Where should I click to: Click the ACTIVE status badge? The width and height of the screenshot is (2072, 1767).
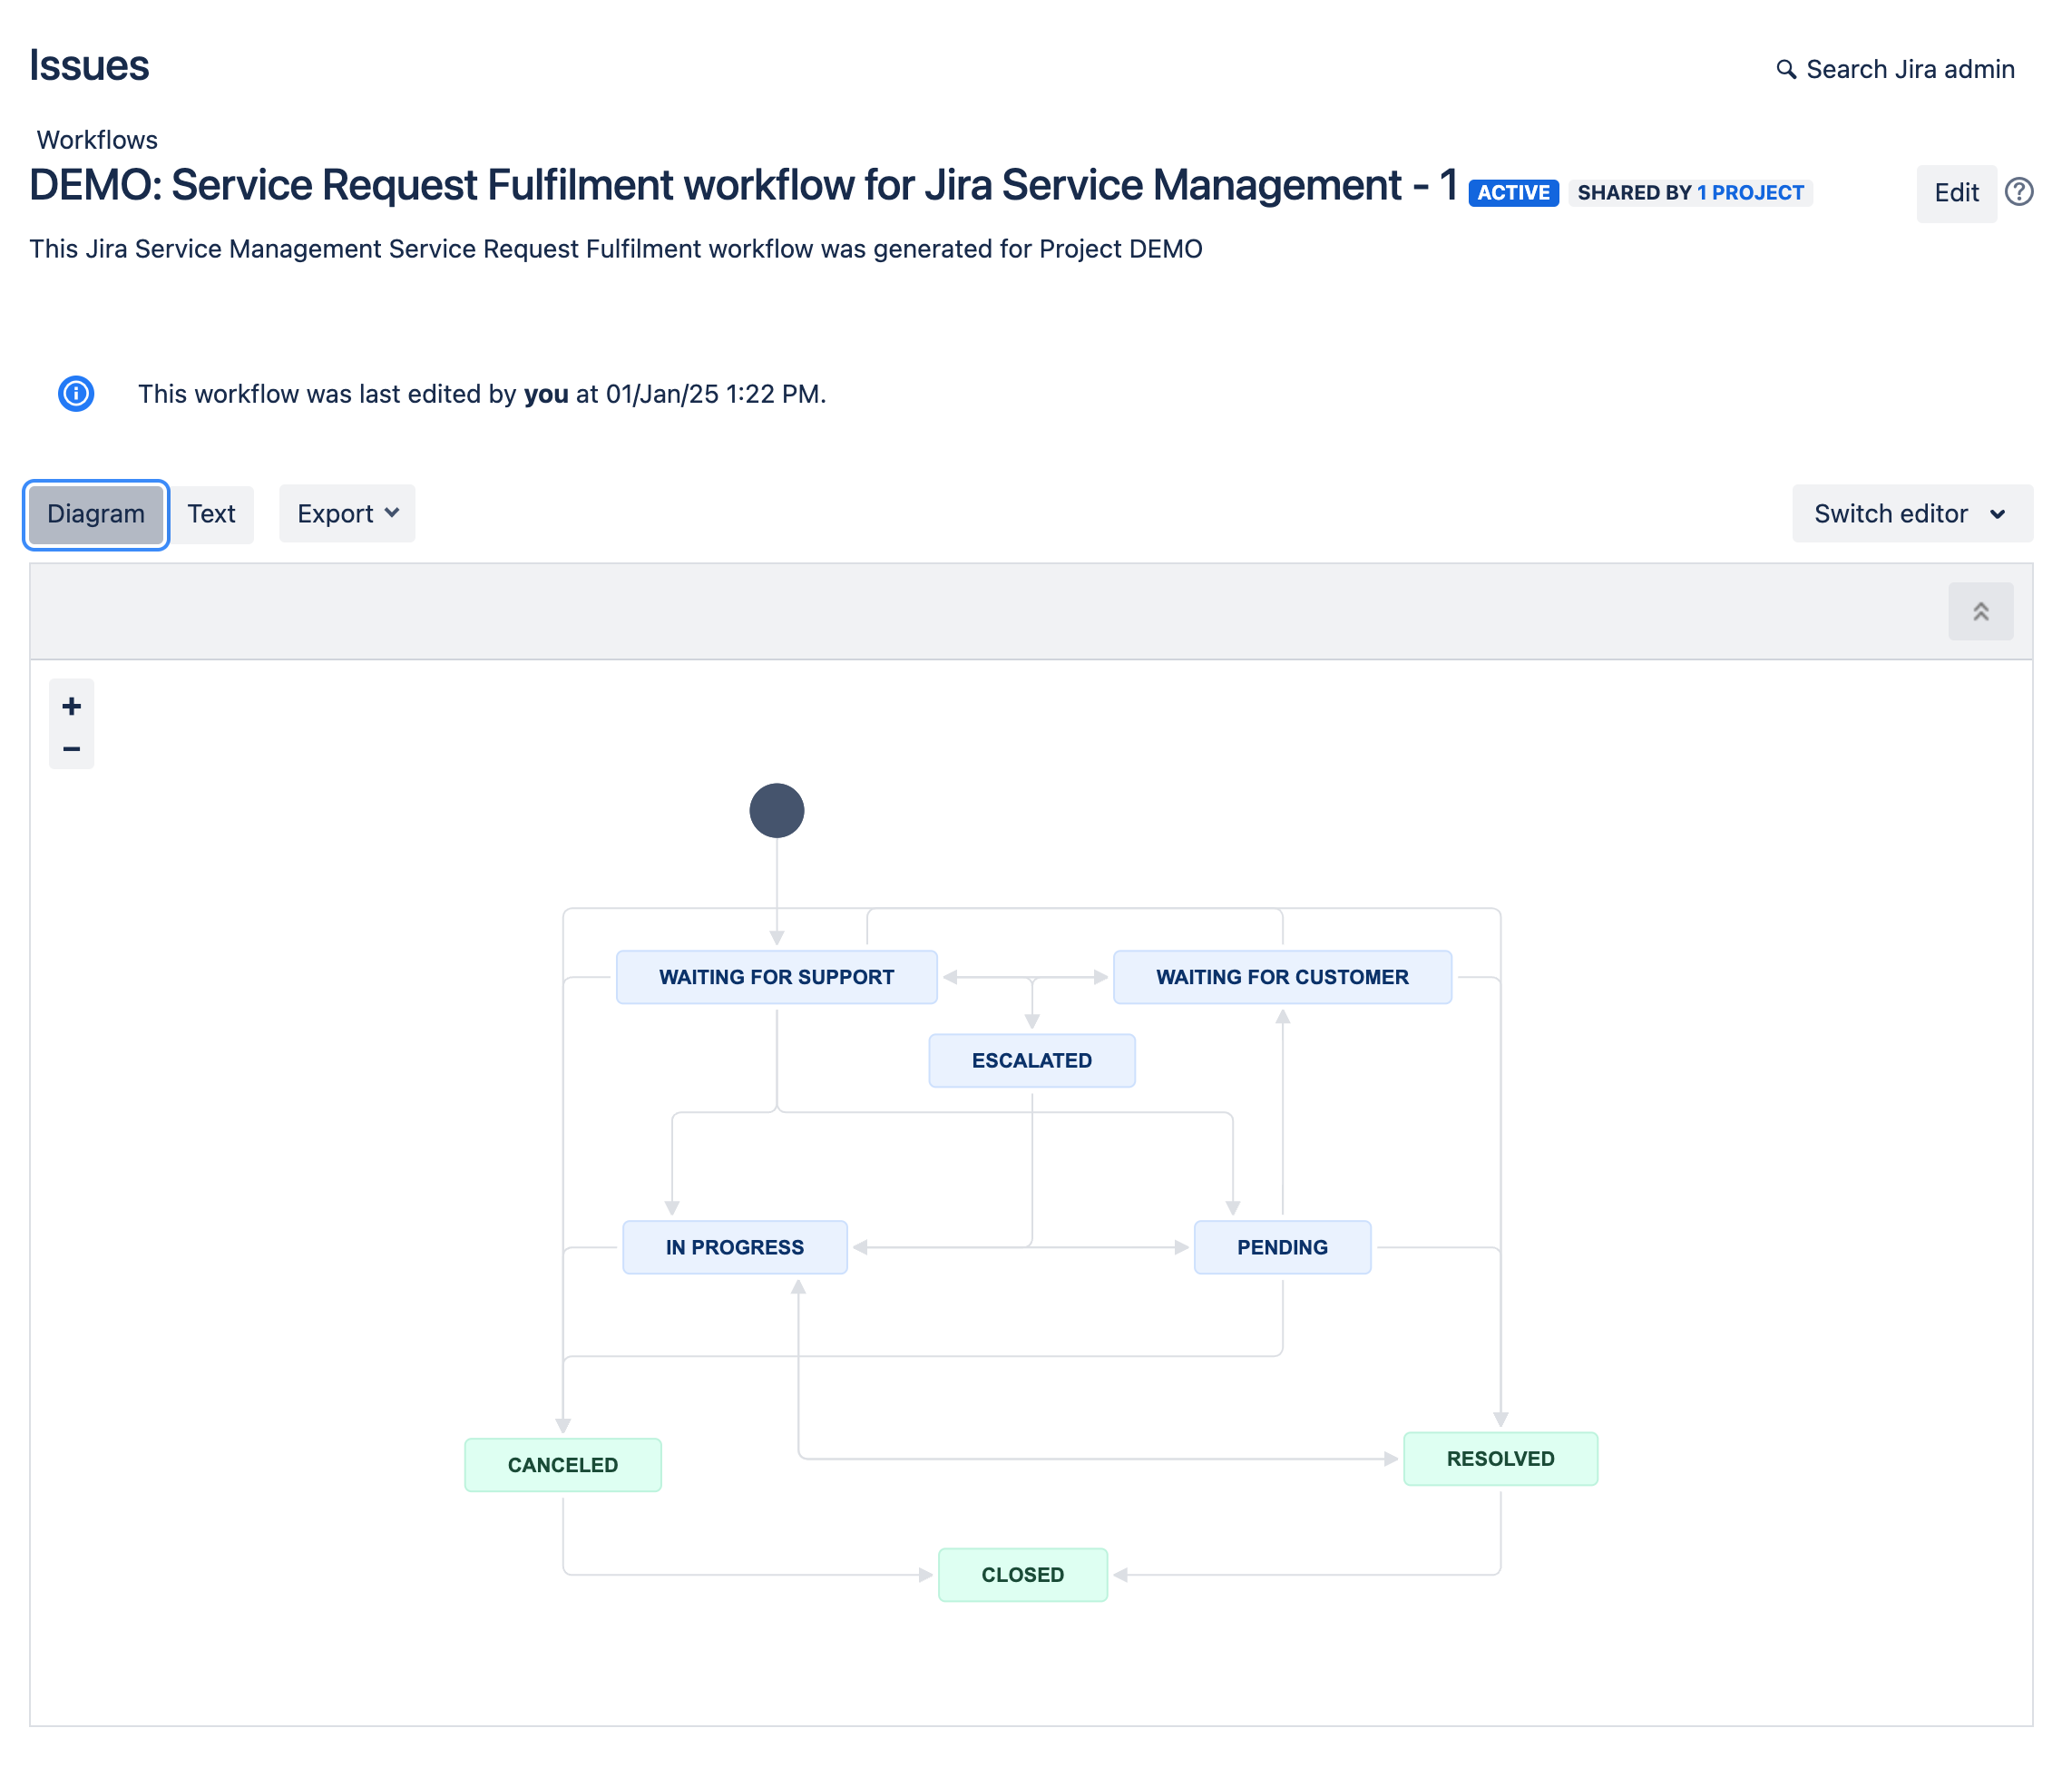point(1512,192)
